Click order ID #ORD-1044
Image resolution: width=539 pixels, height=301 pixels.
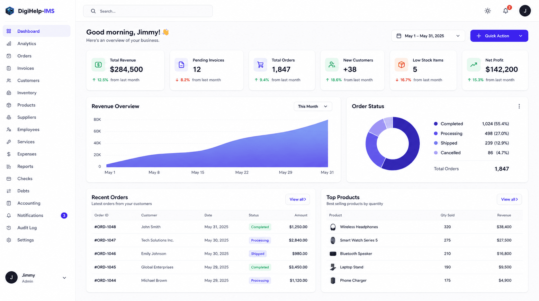click(x=105, y=280)
